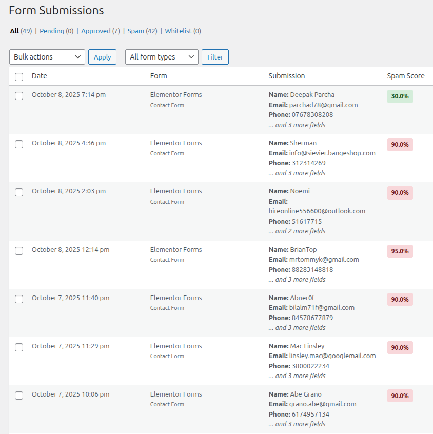Select the Deepak Parcha submission checkbox
The image size is (433, 434).
(19, 96)
